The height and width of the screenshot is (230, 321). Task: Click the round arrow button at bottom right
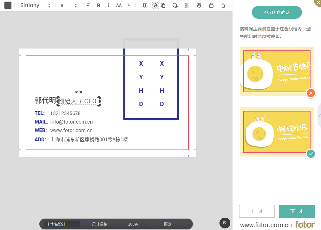pyautogui.click(x=225, y=223)
